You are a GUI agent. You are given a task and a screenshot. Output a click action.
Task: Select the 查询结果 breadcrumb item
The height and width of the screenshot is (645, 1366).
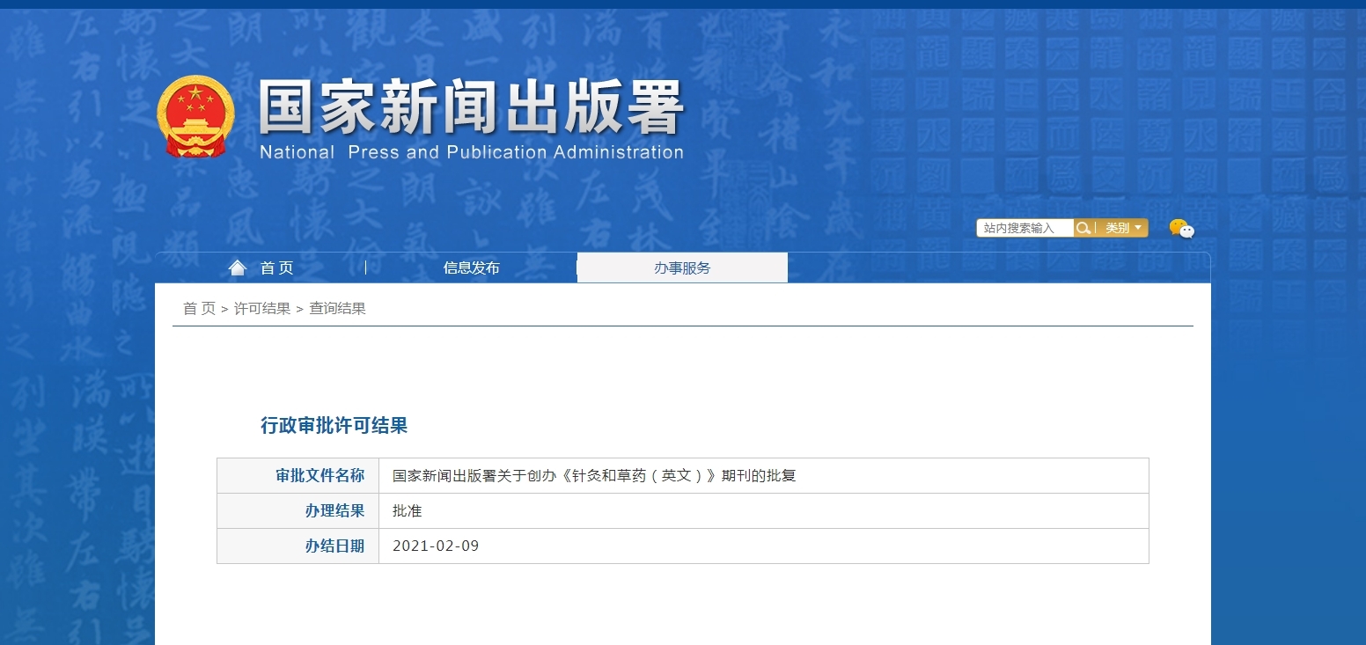coord(337,309)
